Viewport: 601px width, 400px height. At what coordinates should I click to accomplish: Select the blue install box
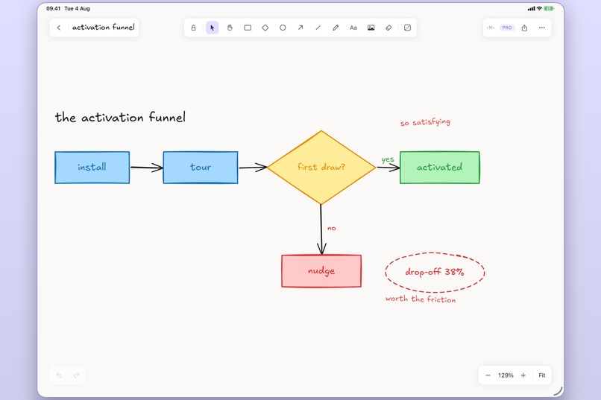click(92, 168)
